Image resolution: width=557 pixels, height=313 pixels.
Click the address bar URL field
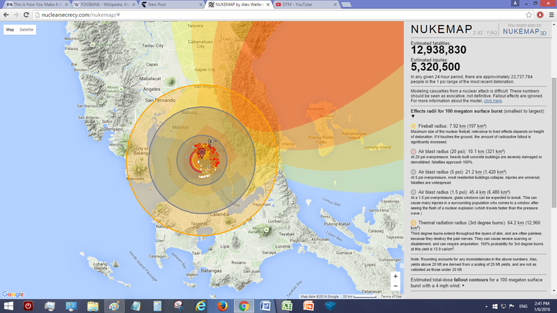click(281, 15)
